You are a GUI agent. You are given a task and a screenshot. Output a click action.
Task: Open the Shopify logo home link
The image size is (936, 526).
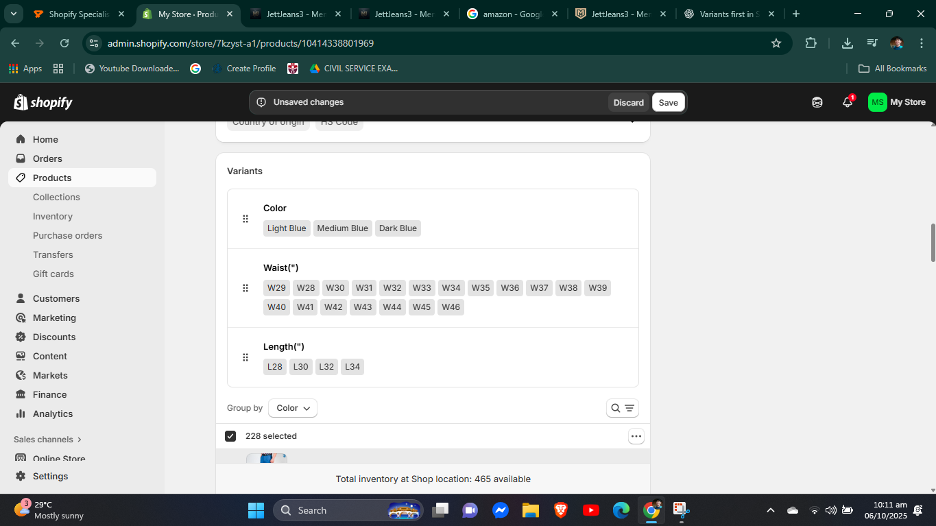click(43, 102)
